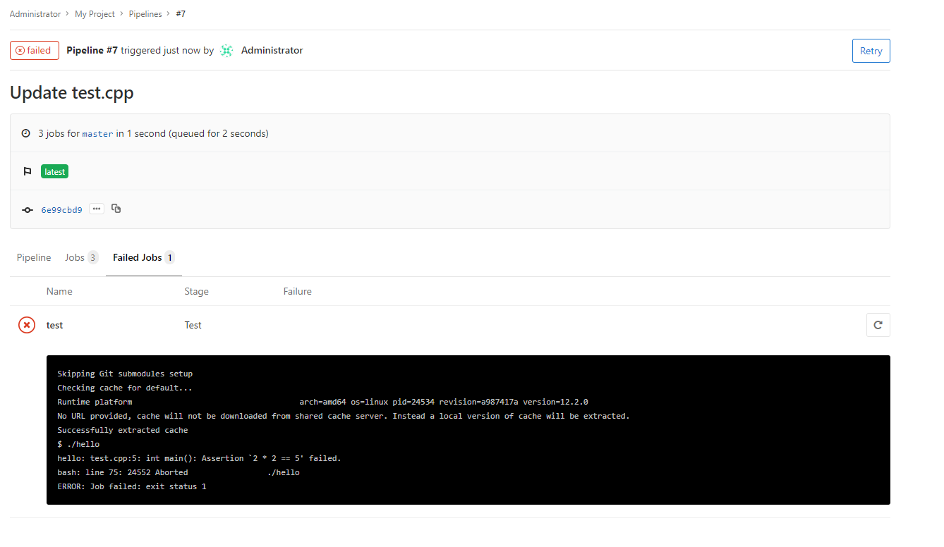Click the clock icon near the jobs summary
The width and height of the screenshot is (944, 547).
click(25, 133)
